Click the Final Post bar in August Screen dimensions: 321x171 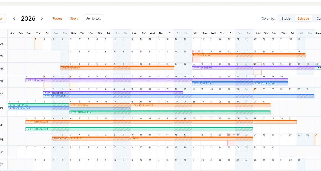[x=100, y=138]
